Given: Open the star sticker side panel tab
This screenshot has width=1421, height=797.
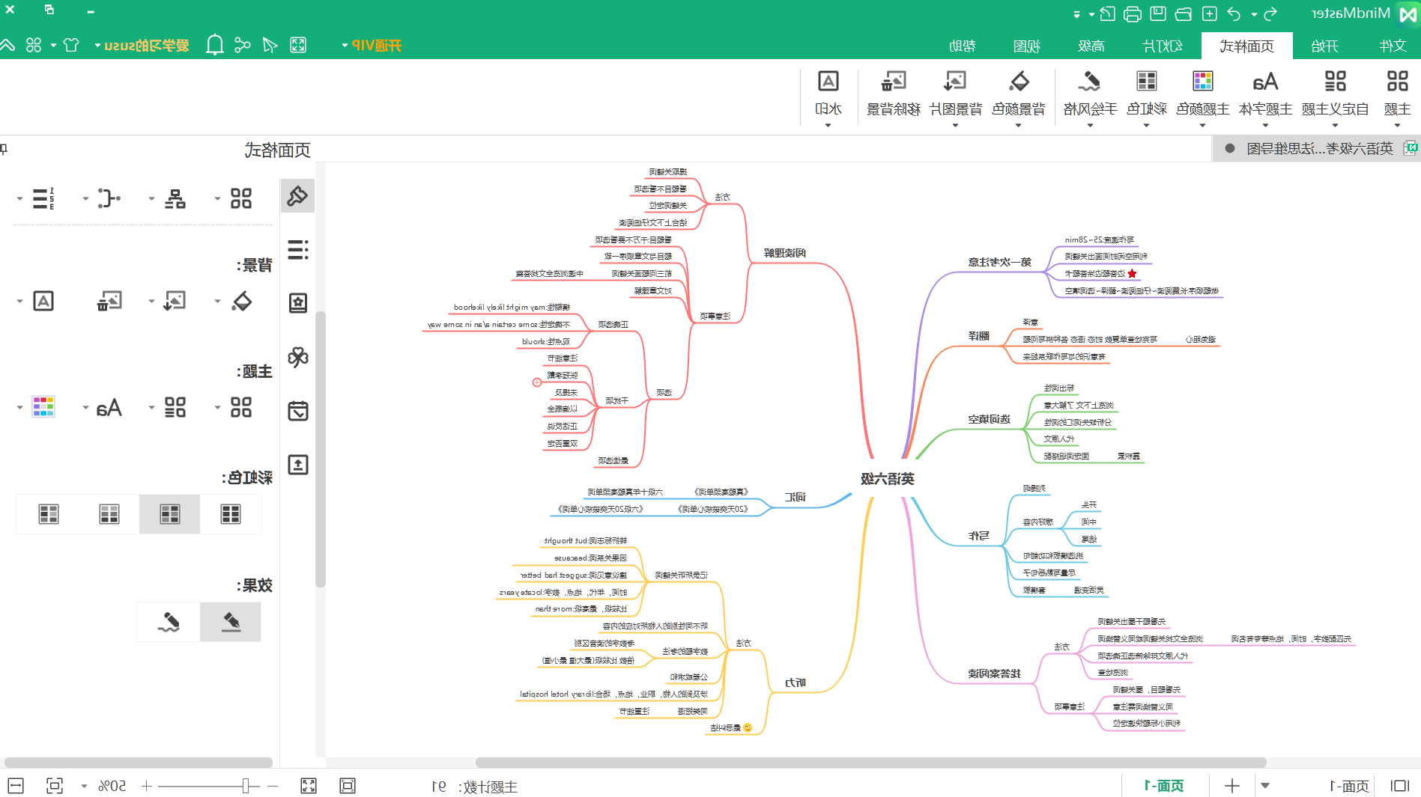Looking at the screenshot, I should [297, 303].
